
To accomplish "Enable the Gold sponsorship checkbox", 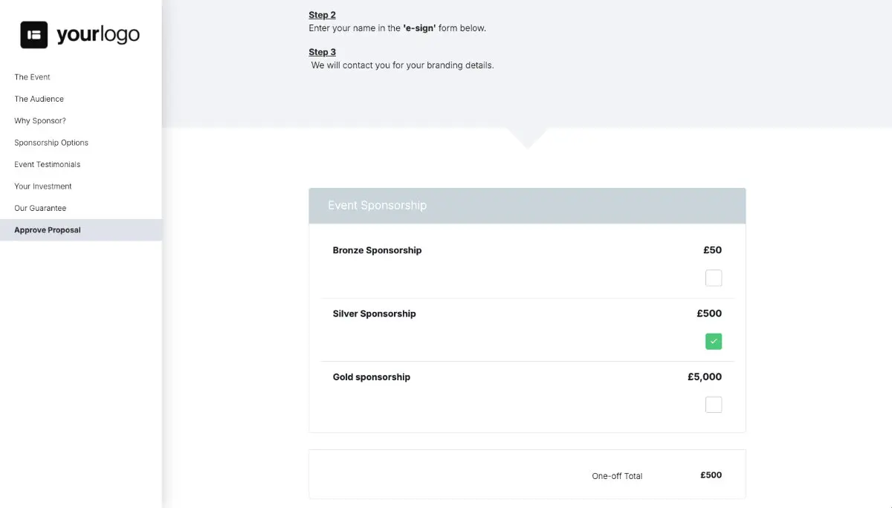I will pyautogui.click(x=714, y=404).
